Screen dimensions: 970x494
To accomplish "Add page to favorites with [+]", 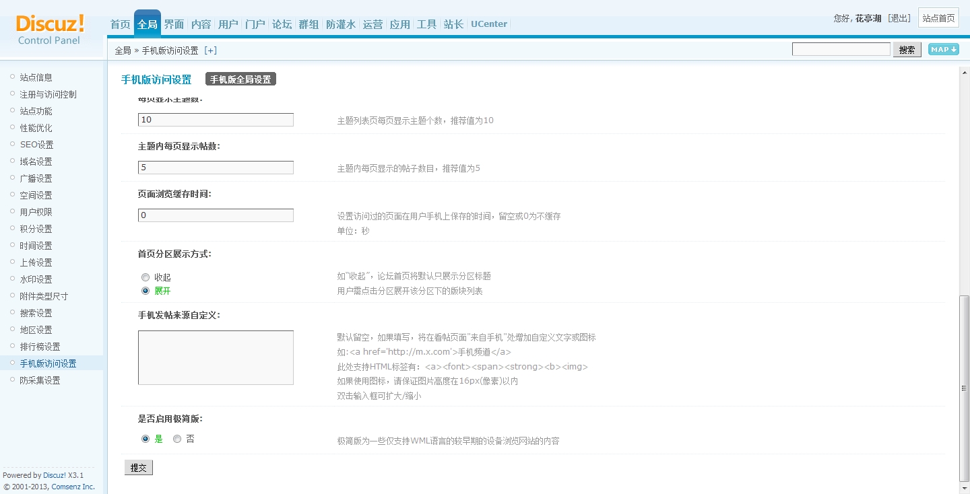I will [x=211, y=50].
